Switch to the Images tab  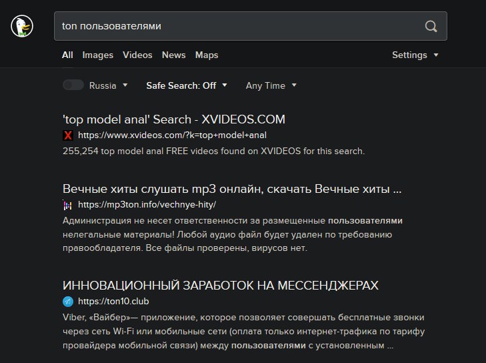coord(97,55)
